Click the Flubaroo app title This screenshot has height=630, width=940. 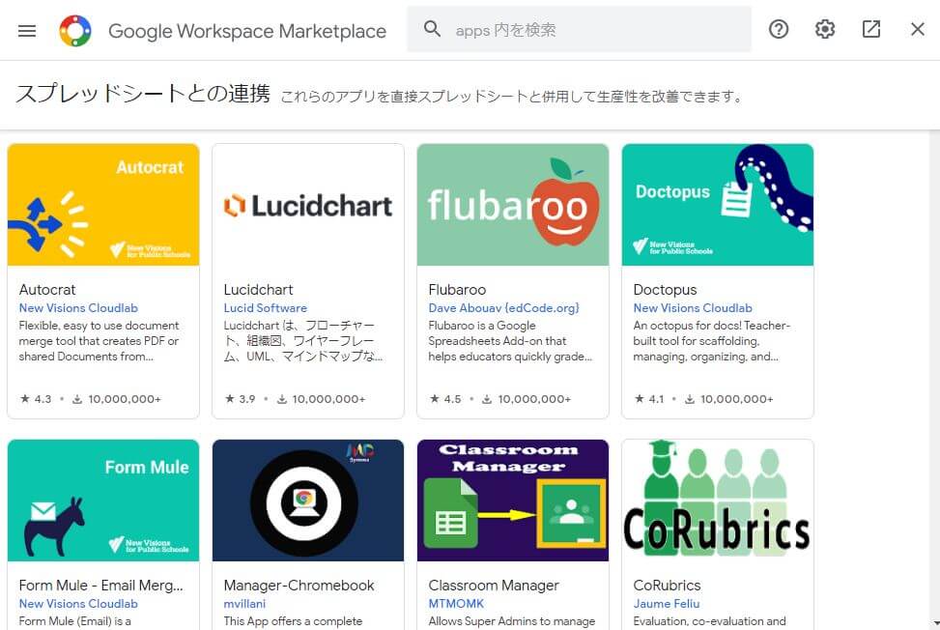[457, 290]
